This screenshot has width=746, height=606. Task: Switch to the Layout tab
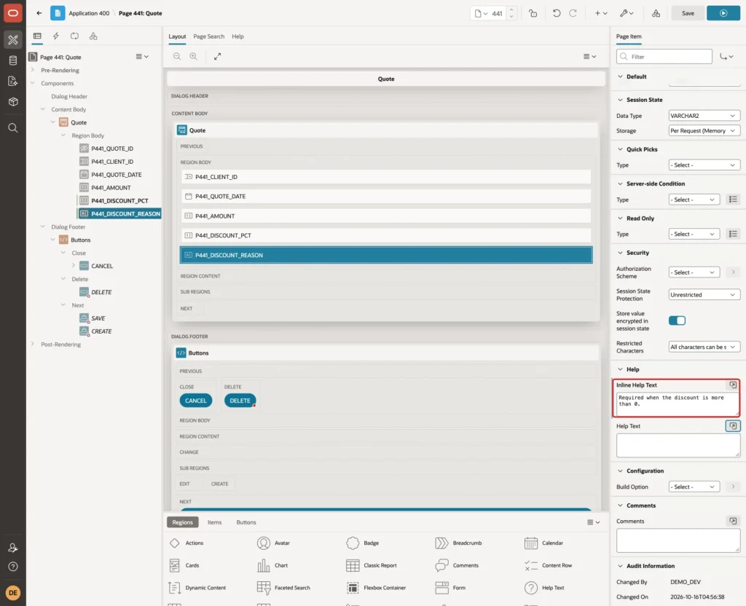pos(177,36)
